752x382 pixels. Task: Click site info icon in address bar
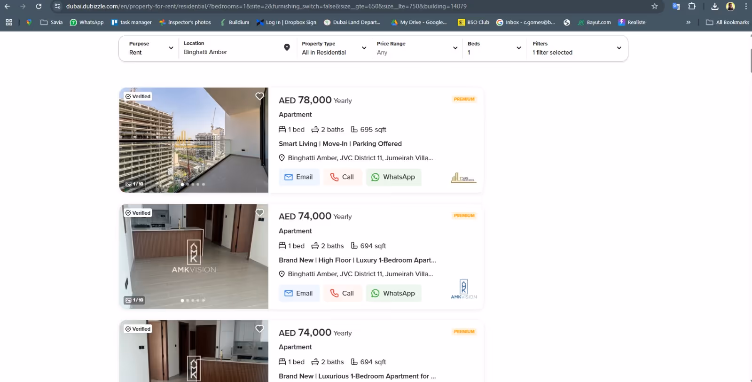click(x=57, y=6)
